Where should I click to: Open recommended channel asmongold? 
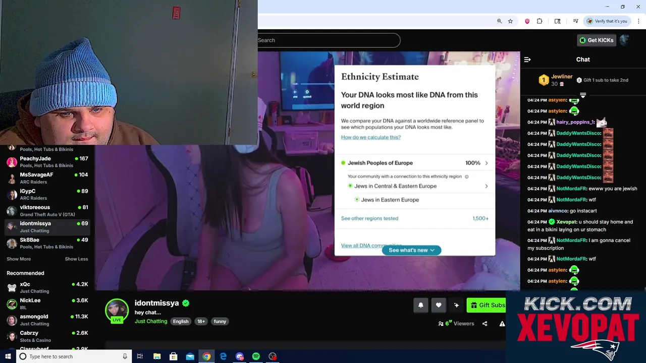coord(47,320)
